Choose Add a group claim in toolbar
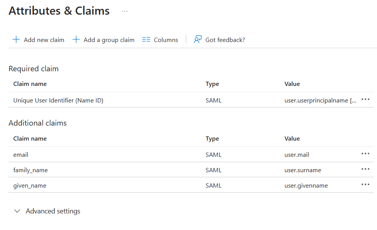The width and height of the screenshot is (377, 230). [109, 40]
